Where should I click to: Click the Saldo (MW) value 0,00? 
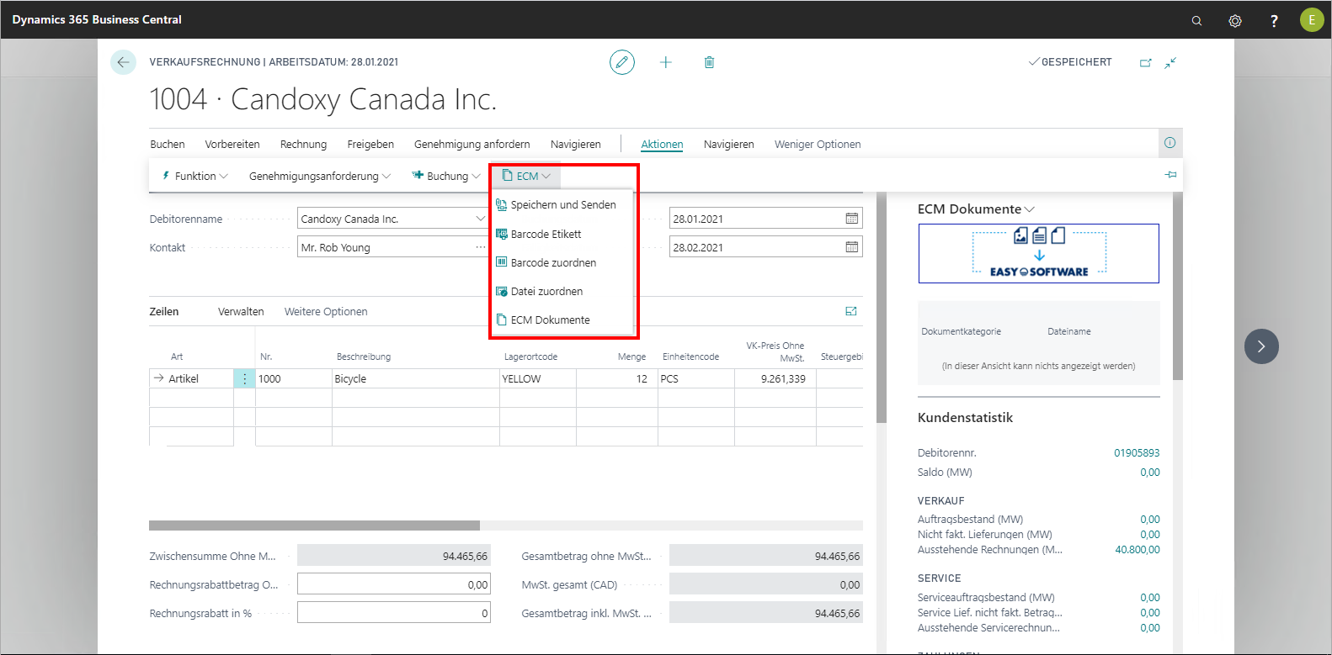pos(1150,473)
